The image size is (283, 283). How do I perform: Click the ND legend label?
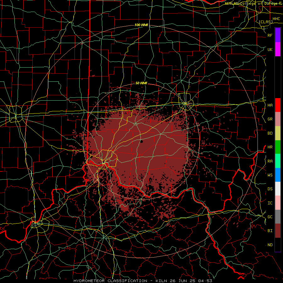point(270,245)
